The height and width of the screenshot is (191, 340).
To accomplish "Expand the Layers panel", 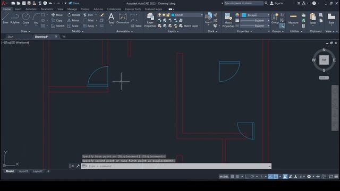I will click(173, 31).
